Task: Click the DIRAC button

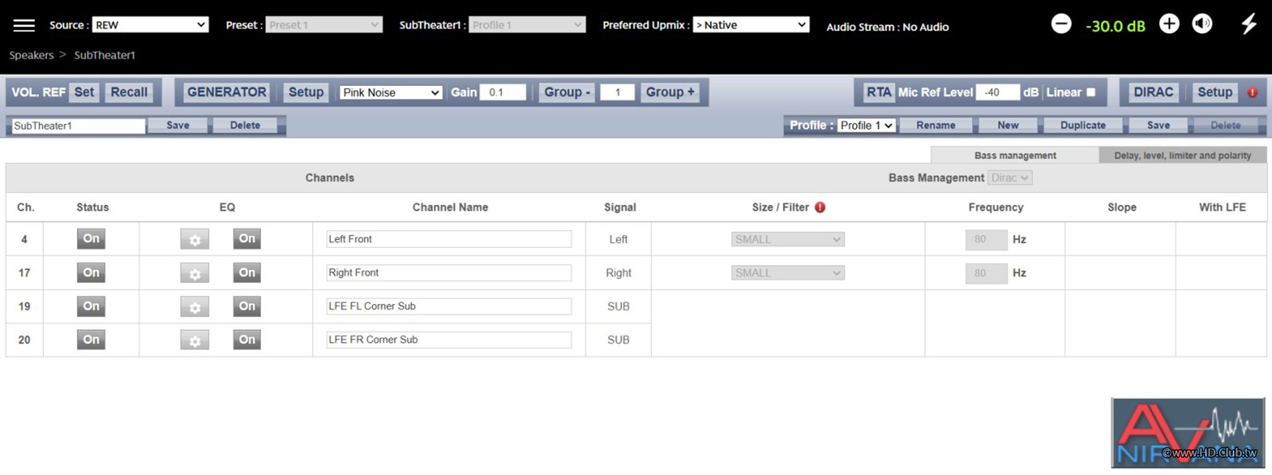Action: point(1153,93)
